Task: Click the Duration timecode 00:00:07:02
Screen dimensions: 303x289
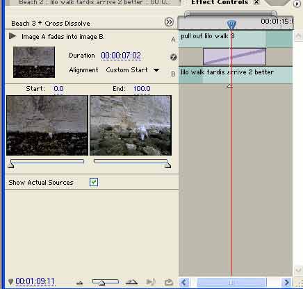Action: point(121,56)
